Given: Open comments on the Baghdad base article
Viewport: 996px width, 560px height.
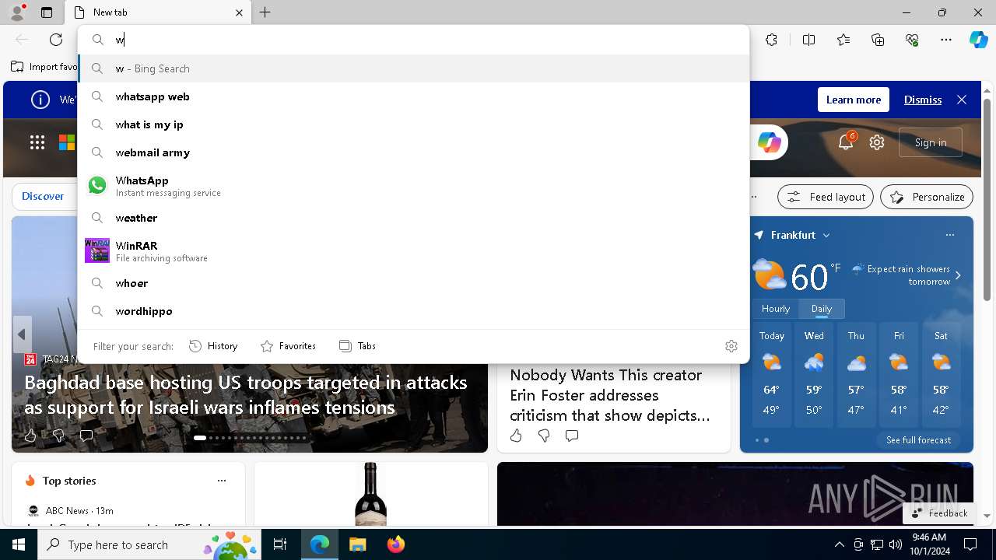Looking at the screenshot, I should coord(86,436).
